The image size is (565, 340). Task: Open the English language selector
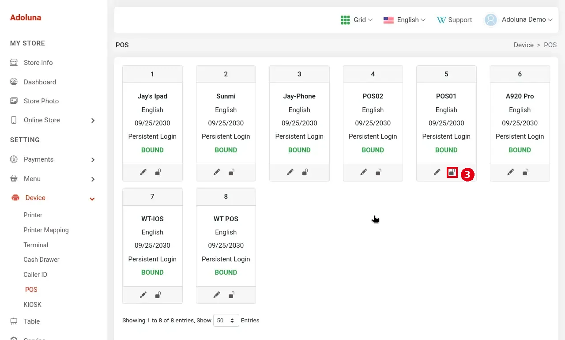click(404, 20)
